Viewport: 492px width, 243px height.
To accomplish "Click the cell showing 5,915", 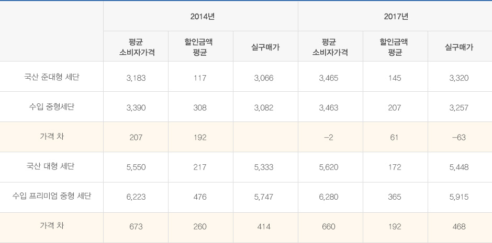I will 459,197.
